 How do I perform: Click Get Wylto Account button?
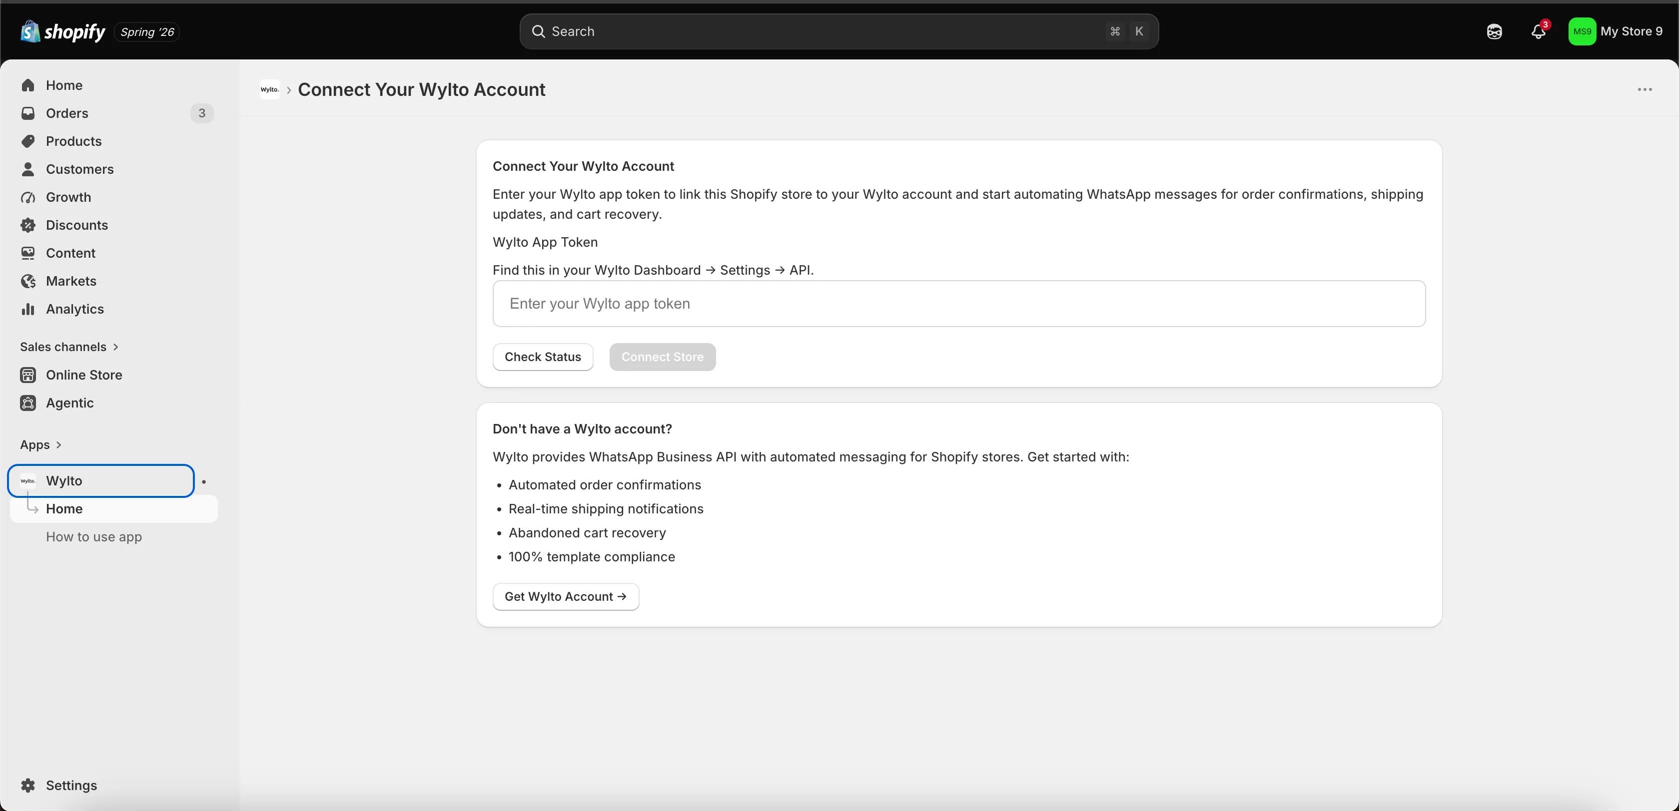click(566, 597)
